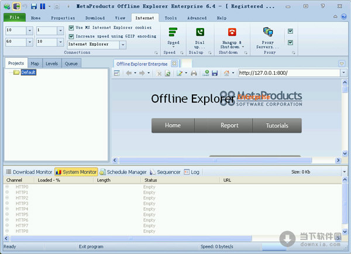Switch to the Home ribbon tab
351x254 pixels.
click(x=36, y=18)
